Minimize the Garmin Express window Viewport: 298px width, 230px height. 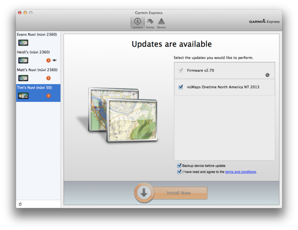click(x=25, y=13)
